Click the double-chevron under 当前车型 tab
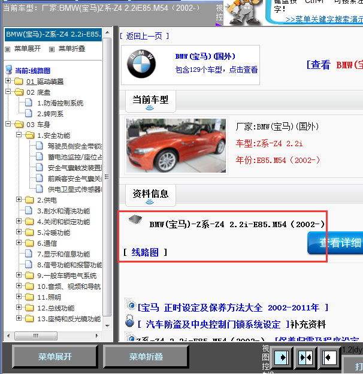This screenshot has width=363, height=374. 150,108
